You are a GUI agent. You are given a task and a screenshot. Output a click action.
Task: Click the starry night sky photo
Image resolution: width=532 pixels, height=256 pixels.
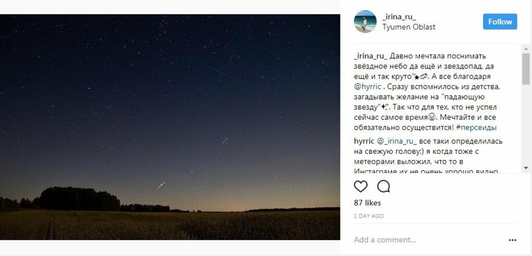(170, 127)
